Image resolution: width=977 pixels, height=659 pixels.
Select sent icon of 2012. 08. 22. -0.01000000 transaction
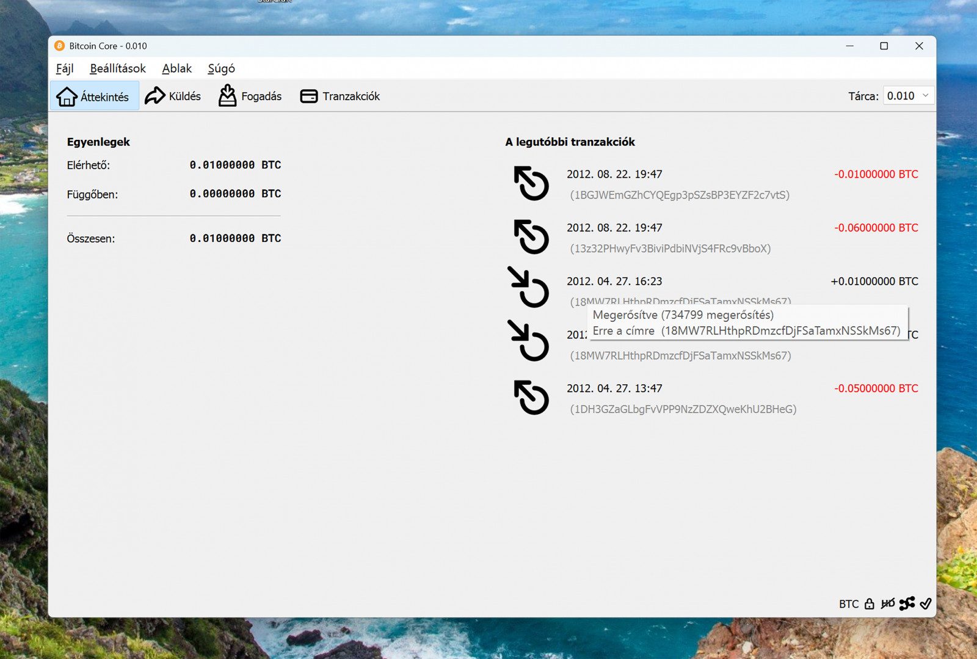531,183
